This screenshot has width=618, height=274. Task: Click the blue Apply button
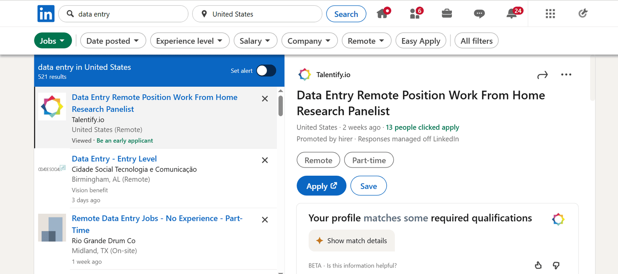coord(321,186)
